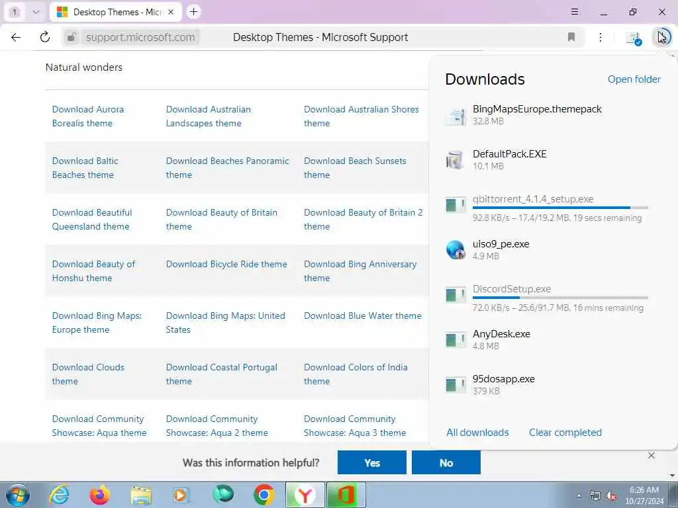Viewport: 678px width, 508px height.
Task: Open the Windows Start button
Action: pyautogui.click(x=18, y=495)
